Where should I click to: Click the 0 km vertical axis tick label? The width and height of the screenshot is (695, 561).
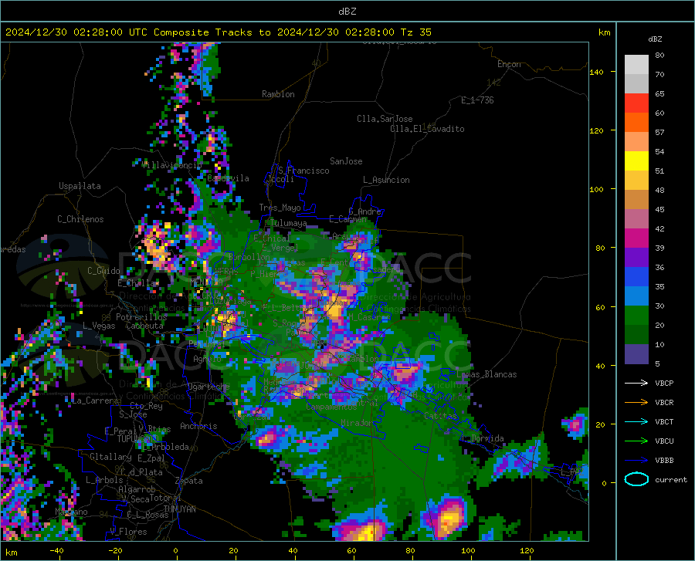click(x=604, y=483)
